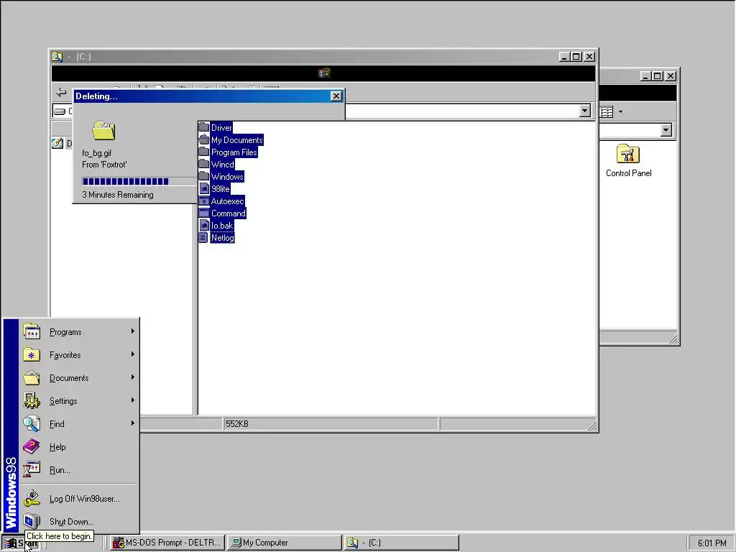Click Run... in Start menu
The image size is (736, 552).
click(x=79, y=470)
